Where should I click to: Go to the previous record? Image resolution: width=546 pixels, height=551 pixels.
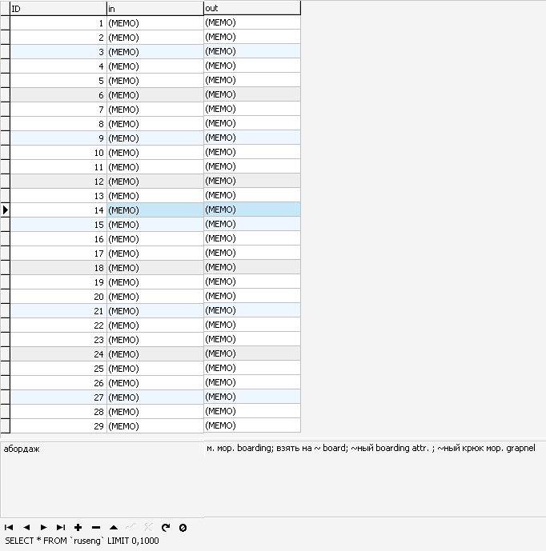click(26, 527)
